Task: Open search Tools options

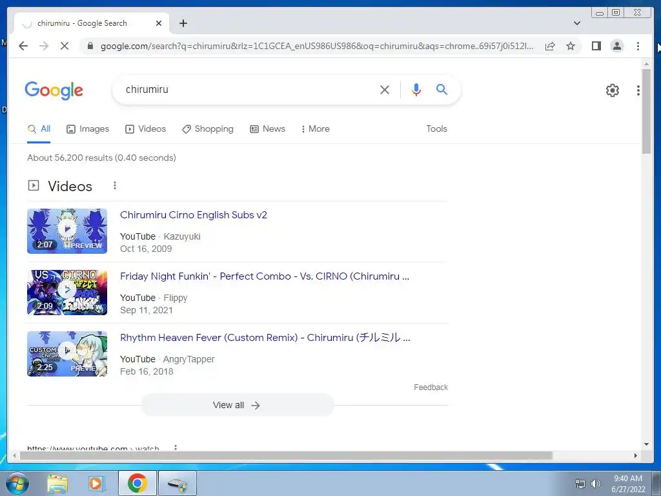Action: click(436, 129)
